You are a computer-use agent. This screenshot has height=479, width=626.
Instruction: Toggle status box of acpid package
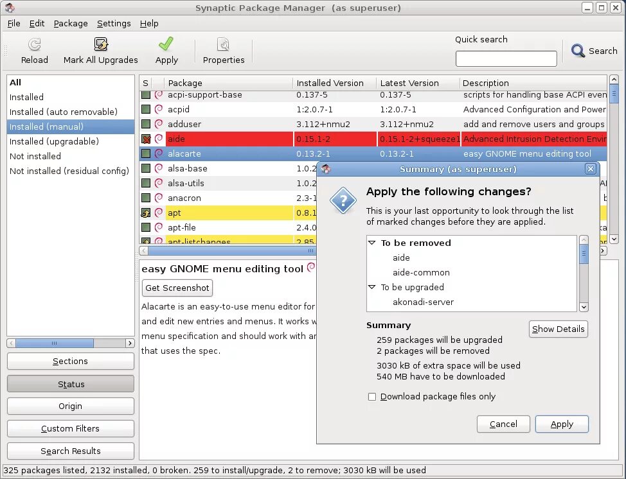click(x=146, y=109)
